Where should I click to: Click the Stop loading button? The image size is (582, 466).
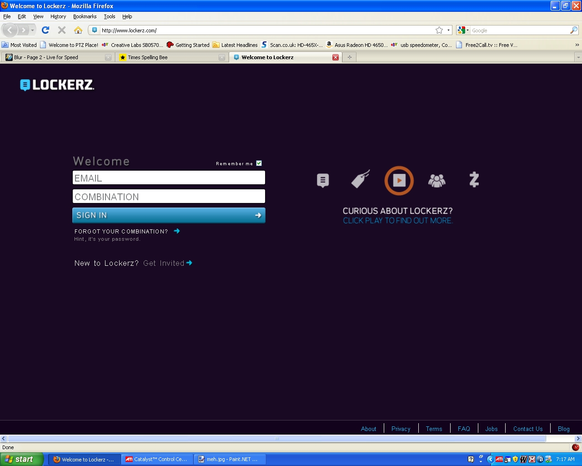click(x=62, y=30)
